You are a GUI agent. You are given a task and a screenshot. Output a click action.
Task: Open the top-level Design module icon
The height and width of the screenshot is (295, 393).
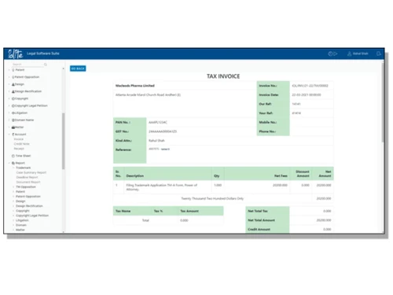tap(13, 84)
